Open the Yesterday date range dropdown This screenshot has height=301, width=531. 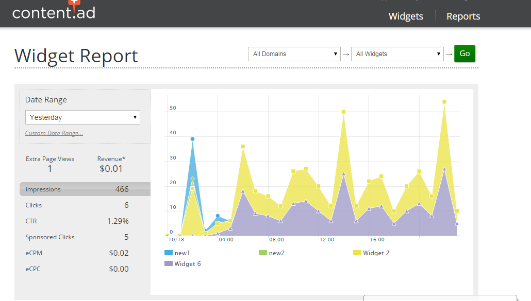pyautogui.click(x=82, y=117)
